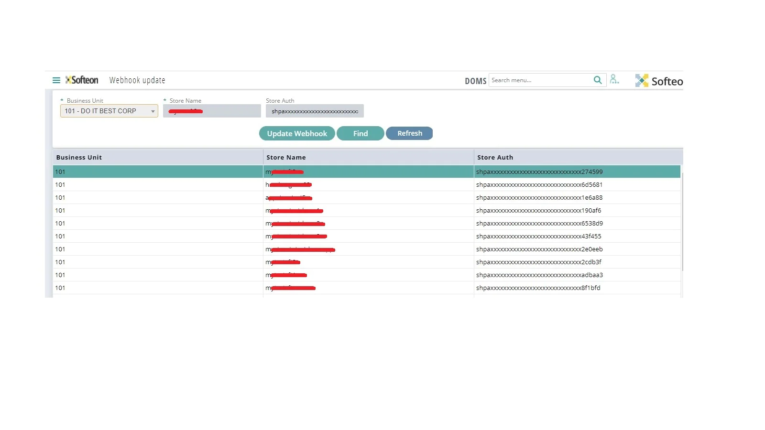Click the Softeon logo beside the hamburger menu
Viewport: 765px width, 430px height.
pyautogui.click(x=82, y=80)
